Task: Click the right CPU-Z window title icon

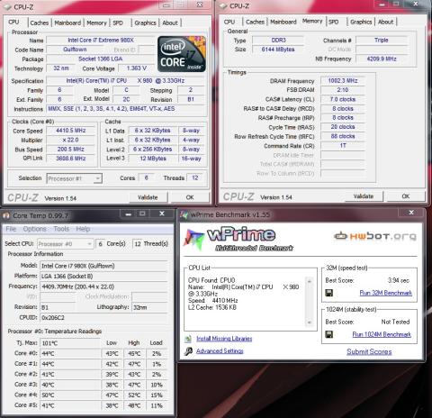Action: [x=222, y=6]
